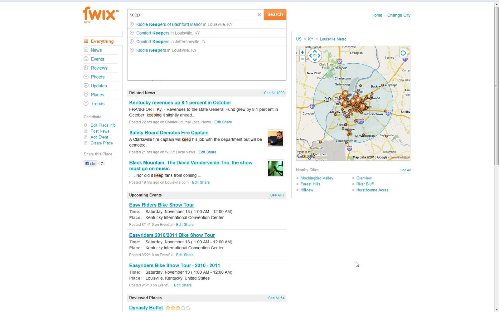Open Easyriders Bike Show Tour - 2010 - 2011
The width and height of the screenshot is (499, 312).
click(x=174, y=266)
